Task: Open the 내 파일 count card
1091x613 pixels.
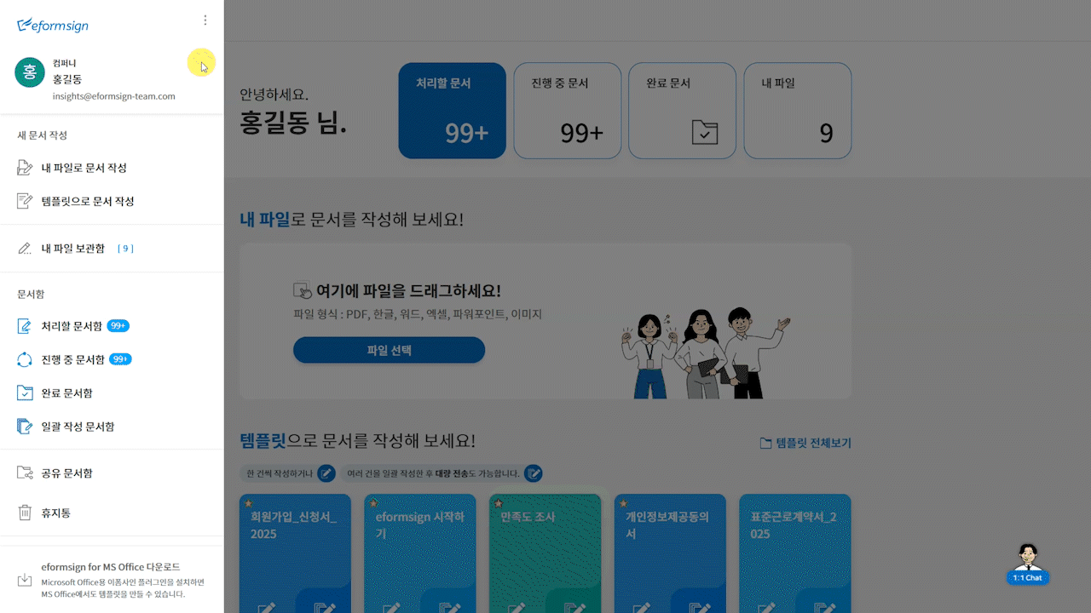Action: pos(798,111)
